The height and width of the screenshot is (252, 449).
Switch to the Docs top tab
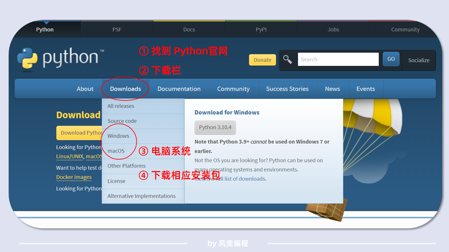(x=189, y=29)
